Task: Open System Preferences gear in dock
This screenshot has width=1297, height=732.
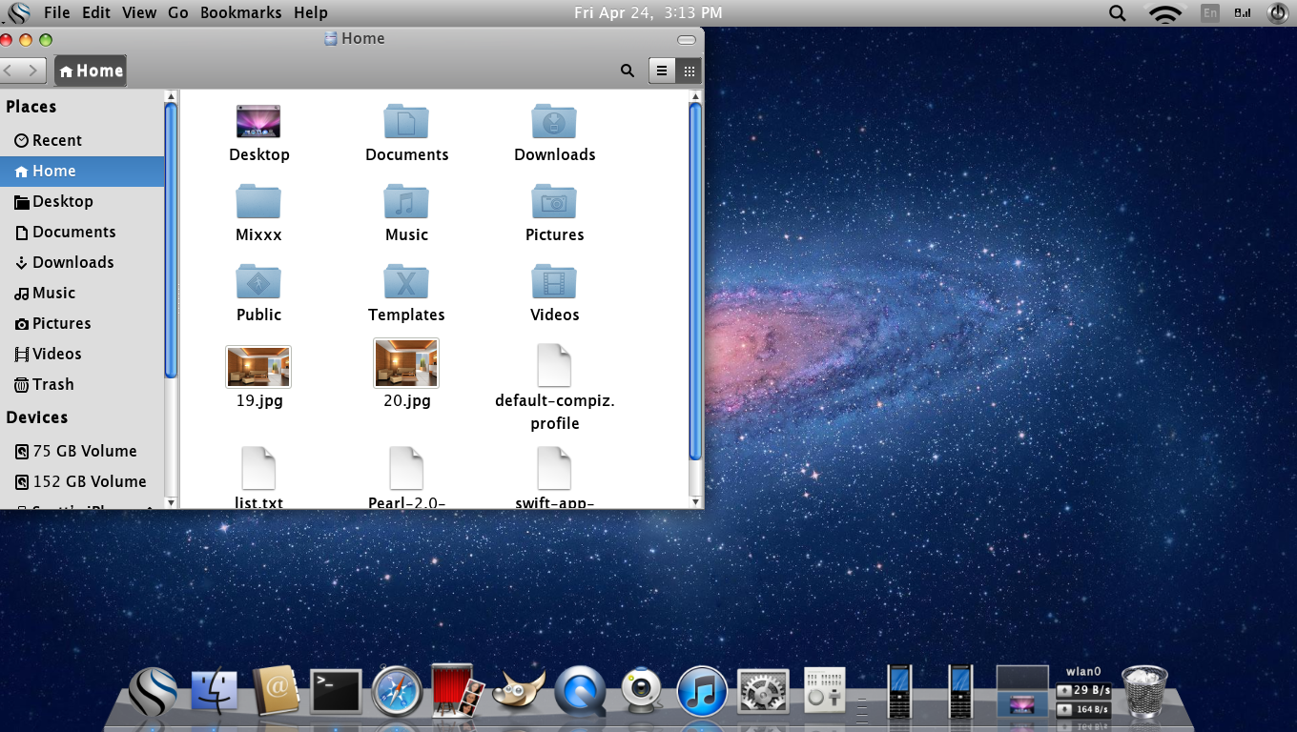Action: (763, 691)
